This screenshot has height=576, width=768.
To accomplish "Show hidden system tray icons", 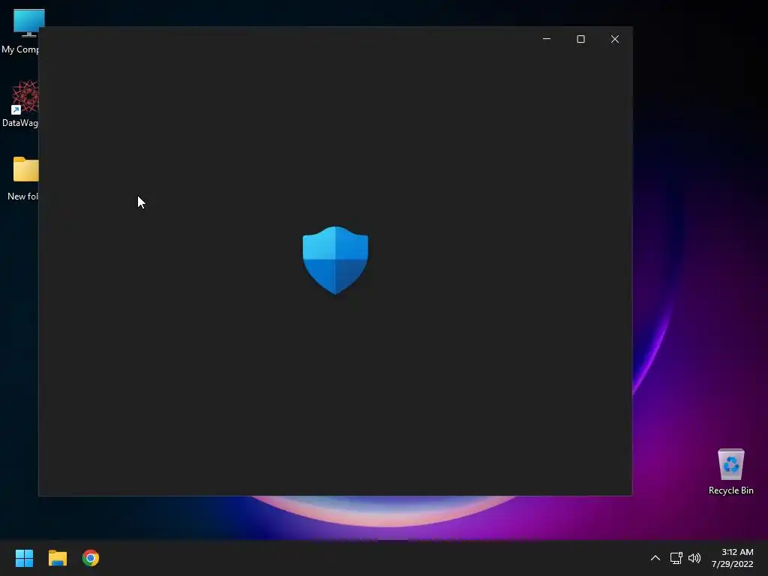I will tap(655, 558).
